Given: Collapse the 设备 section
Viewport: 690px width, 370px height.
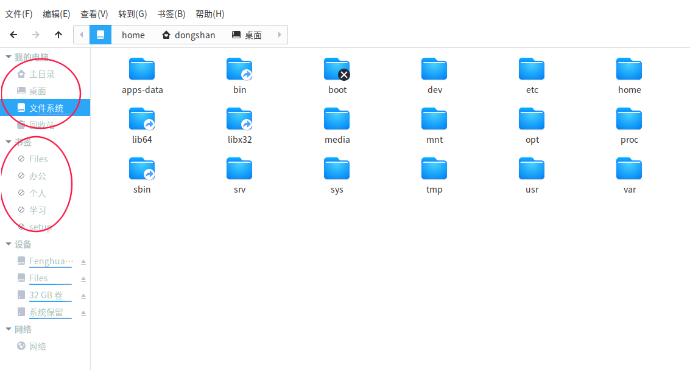Looking at the screenshot, I should coord(9,244).
